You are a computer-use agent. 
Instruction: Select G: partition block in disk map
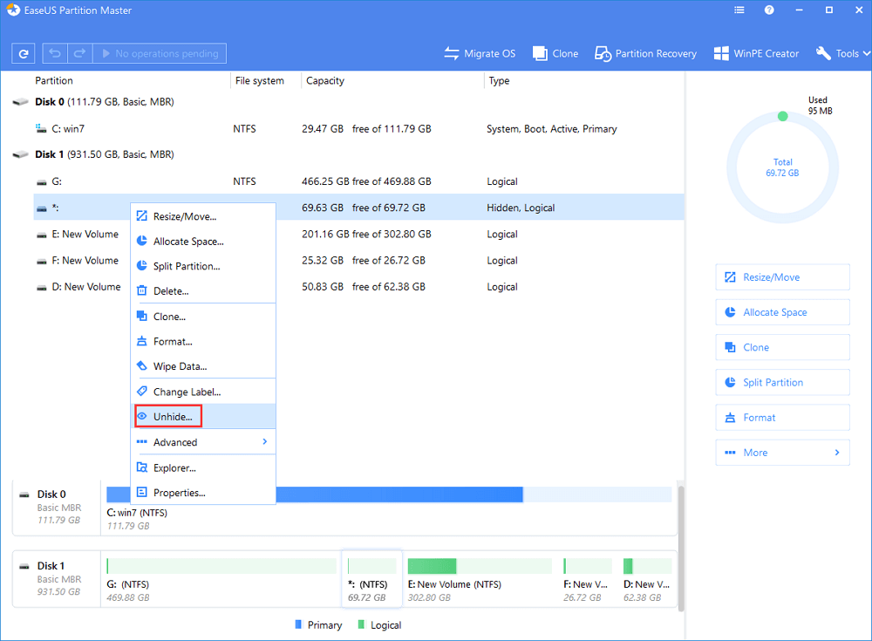[x=220, y=576]
